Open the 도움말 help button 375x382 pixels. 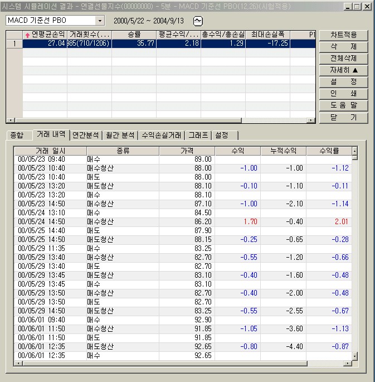(x=343, y=105)
